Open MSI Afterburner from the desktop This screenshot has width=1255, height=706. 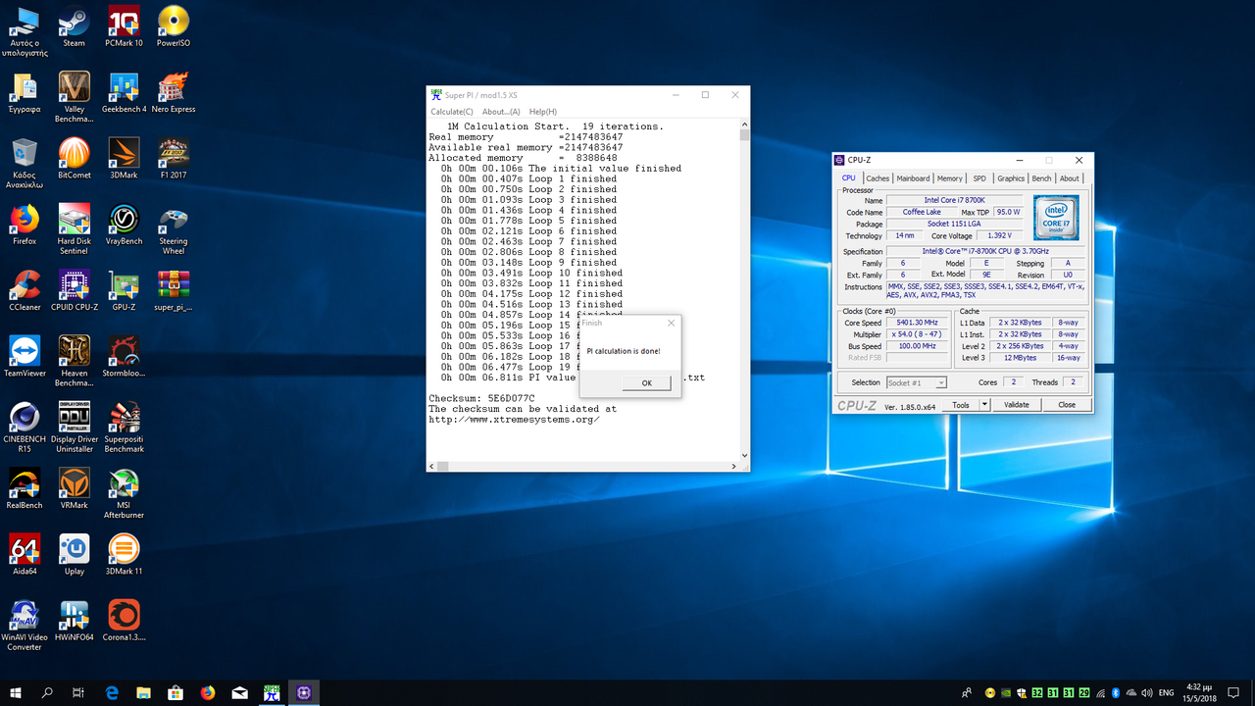[x=124, y=492]
